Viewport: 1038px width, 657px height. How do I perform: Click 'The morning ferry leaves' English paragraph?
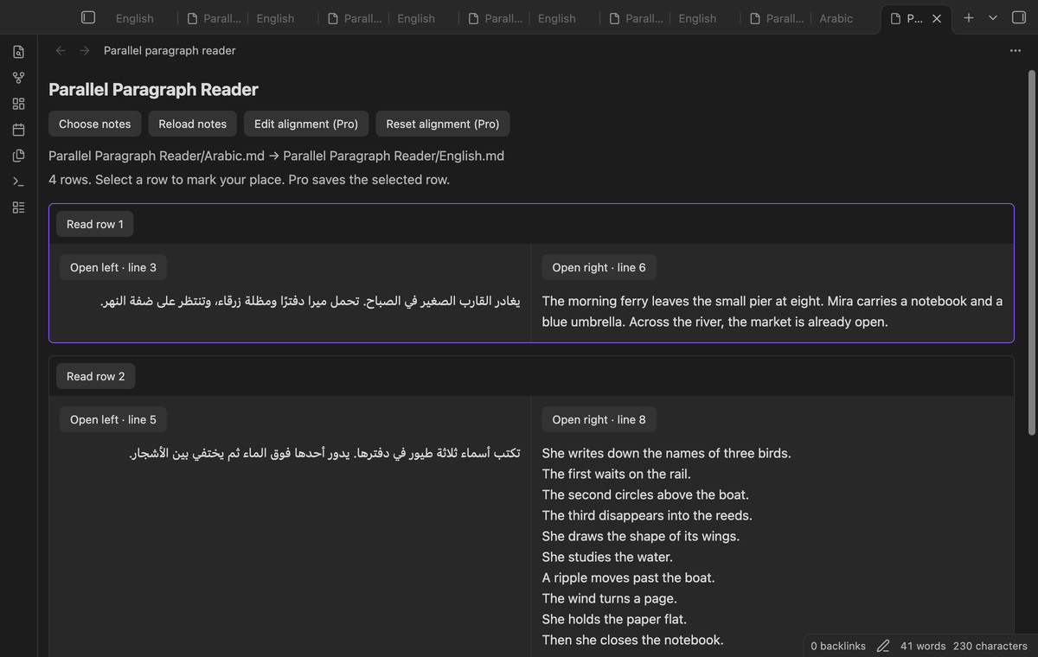click(x=772, y=311)
